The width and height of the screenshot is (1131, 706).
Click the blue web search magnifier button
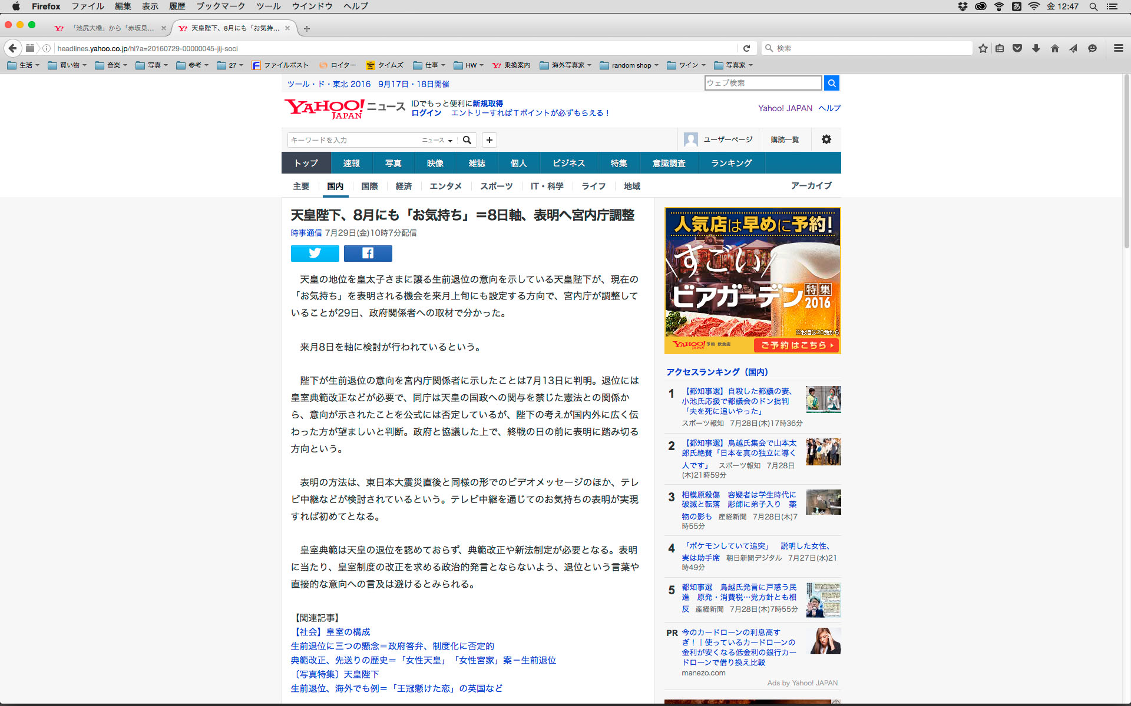[x=831, y=83]
